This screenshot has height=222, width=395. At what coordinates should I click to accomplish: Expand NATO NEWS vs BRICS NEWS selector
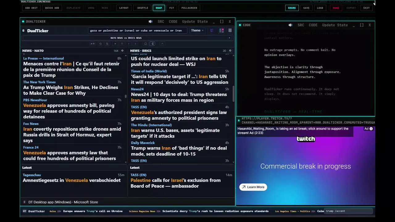click(127, 38)
